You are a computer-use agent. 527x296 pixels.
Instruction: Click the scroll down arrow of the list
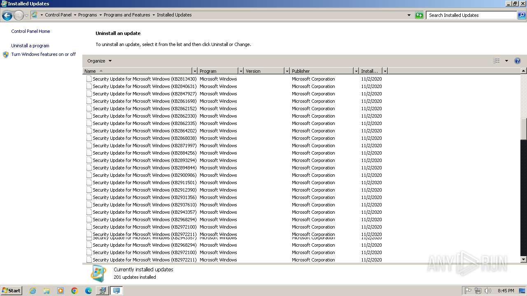coord(524,259)
